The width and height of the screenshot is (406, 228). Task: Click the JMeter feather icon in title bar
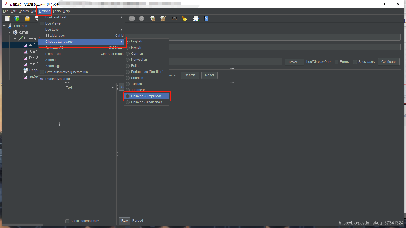(6, 4)
